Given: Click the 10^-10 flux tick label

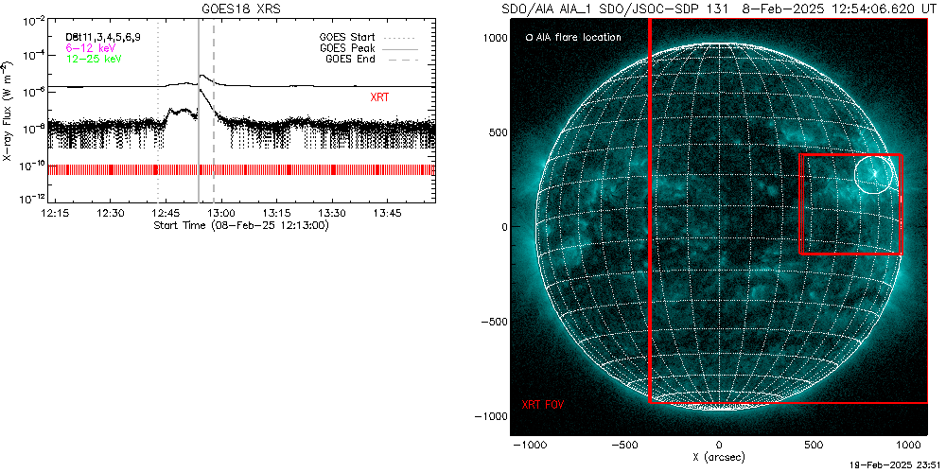Looking at the screenshot, I should point(31,164).
